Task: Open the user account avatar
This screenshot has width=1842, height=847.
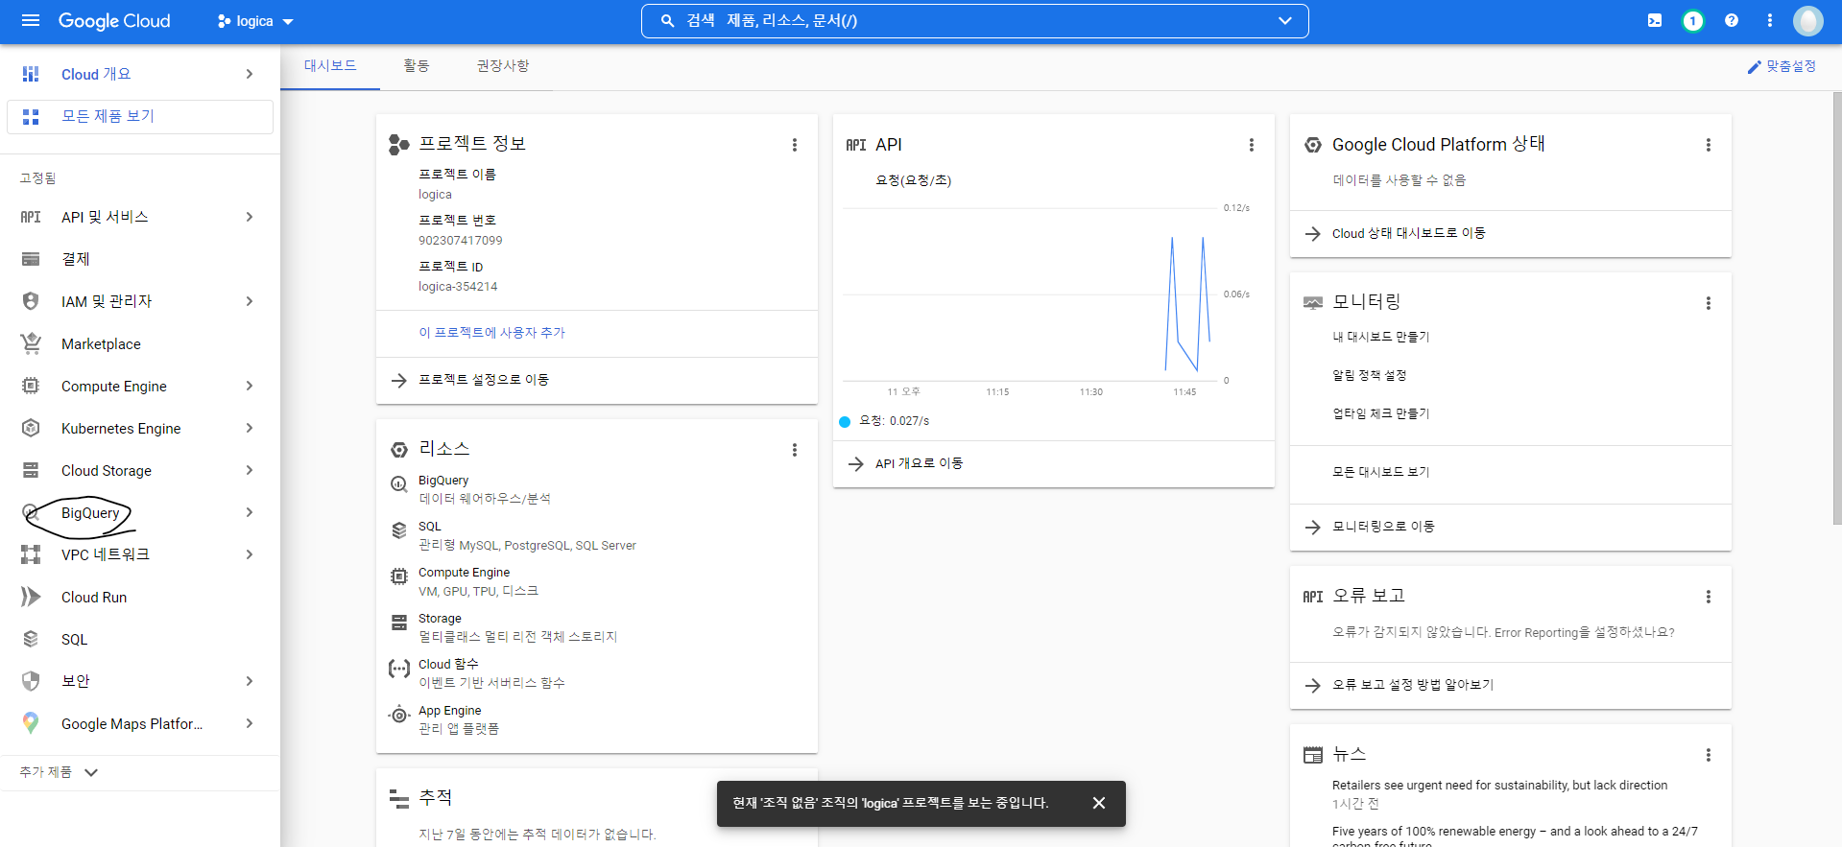Action: point(1808,20)
